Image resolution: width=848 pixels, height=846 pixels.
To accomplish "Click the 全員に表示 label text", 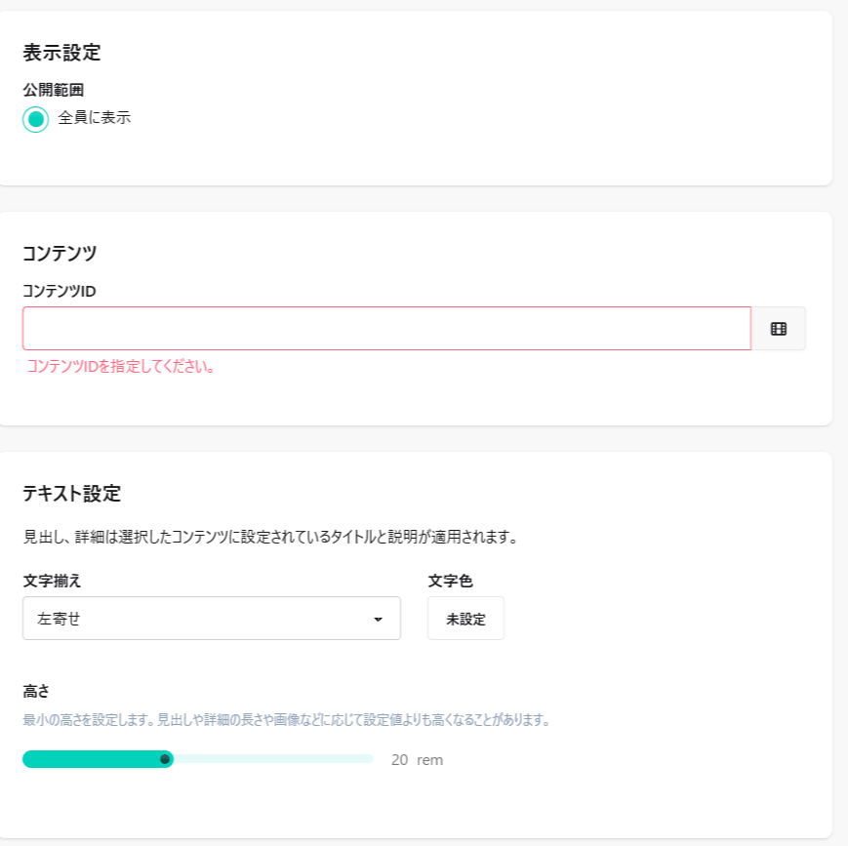I will (x=94, y=118).
